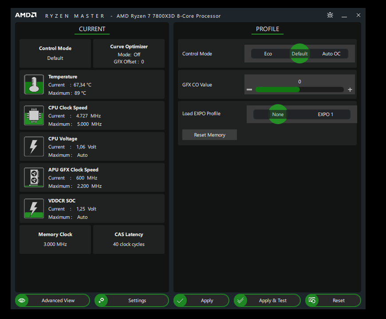
Task: Choose None for EXPO profile
Action: [278, 114]
